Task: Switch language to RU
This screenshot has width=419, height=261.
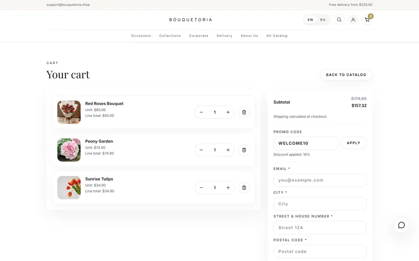Action: pyautogui.click(x=323, y=20)
